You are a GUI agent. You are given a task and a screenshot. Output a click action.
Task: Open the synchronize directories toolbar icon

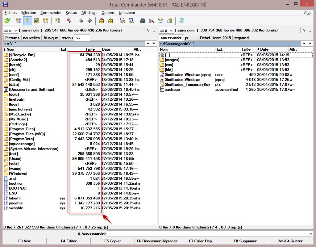tap(161, 21)
